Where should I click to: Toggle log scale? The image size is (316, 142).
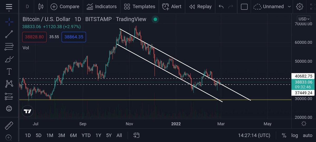(x=294, y=136)
